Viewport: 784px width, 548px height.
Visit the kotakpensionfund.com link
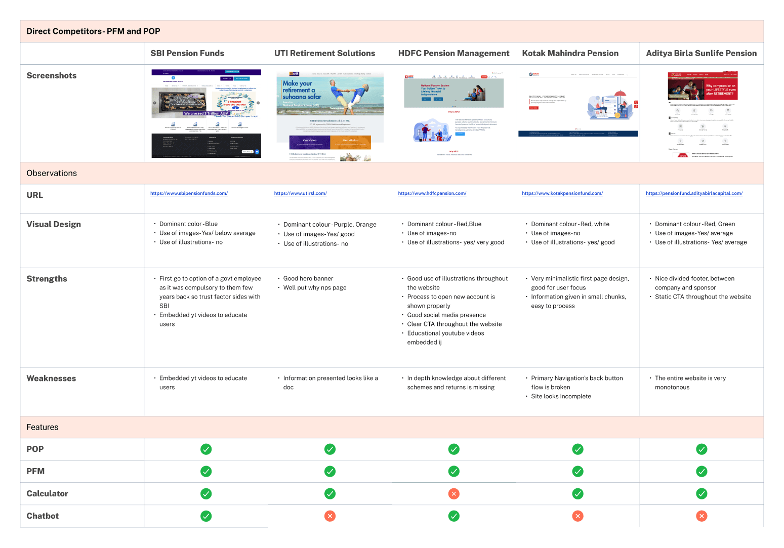click(x=562, y=193)
